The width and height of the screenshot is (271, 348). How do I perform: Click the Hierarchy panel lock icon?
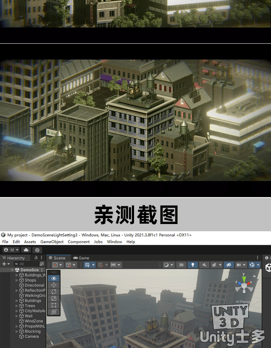click(36, 258)
